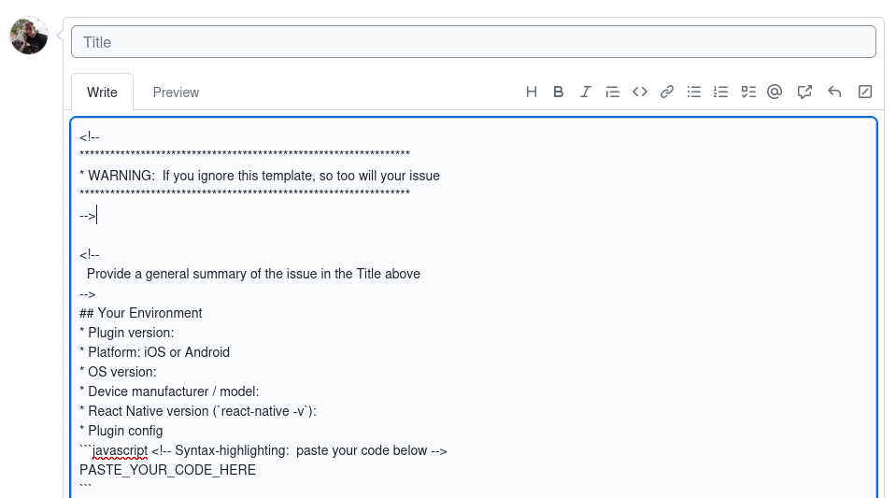Open the user avatar profile picture
This screenshot has height=498, width=896.
[x=29, y=36]
